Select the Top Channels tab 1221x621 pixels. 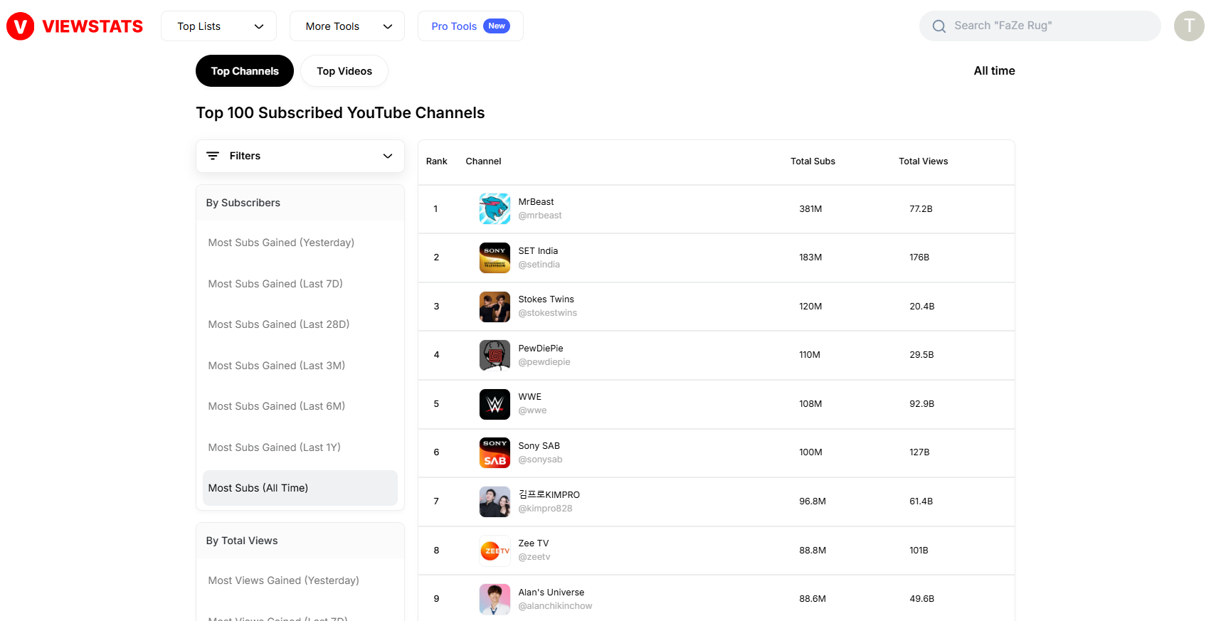[x=244, y=71]
